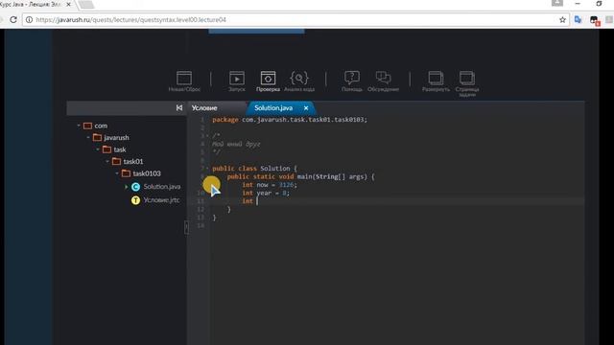The width and height of the screenshot is (614, 345).
Task: Select the Solution.java editor tab
Action: tap(273, 108)
